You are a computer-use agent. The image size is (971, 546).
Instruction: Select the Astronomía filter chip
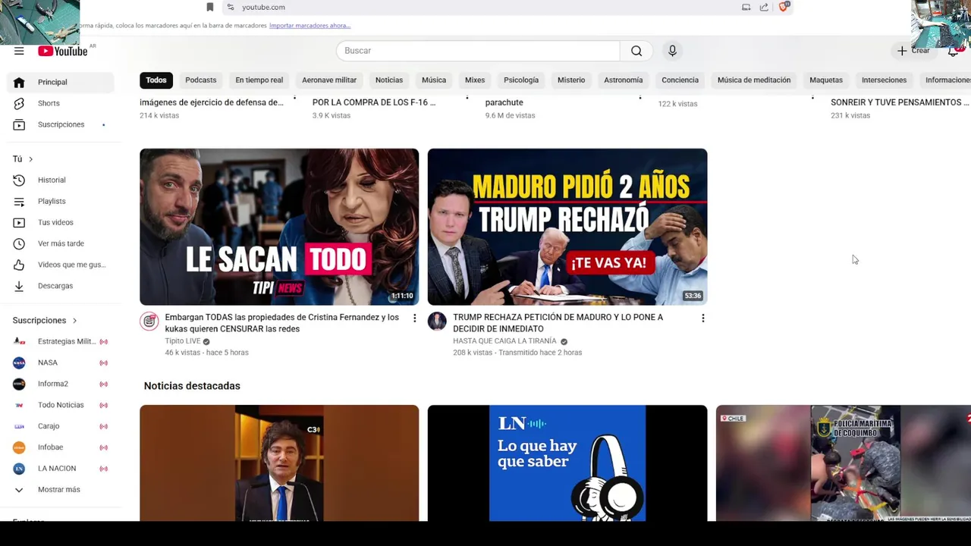(x=624, y=80)
